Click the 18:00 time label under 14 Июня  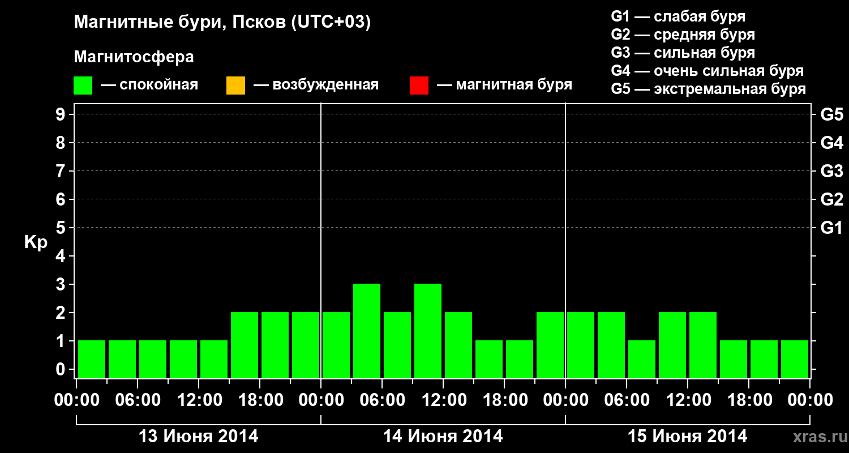[x=504, y=400]
